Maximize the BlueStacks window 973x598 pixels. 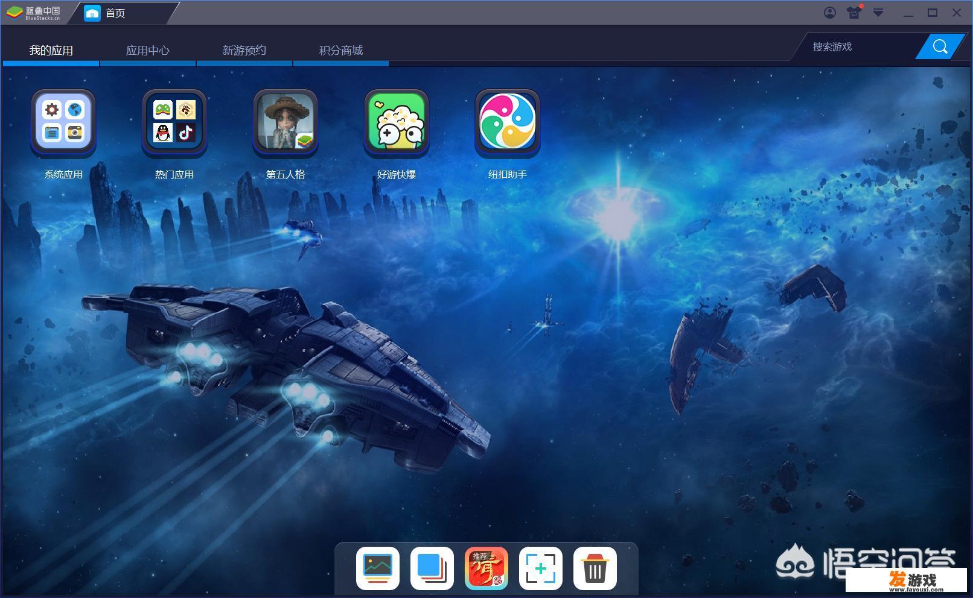pyautogui.click(x=933, y=13)
